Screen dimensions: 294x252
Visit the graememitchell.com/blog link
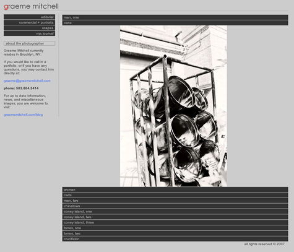pos(23,115)
